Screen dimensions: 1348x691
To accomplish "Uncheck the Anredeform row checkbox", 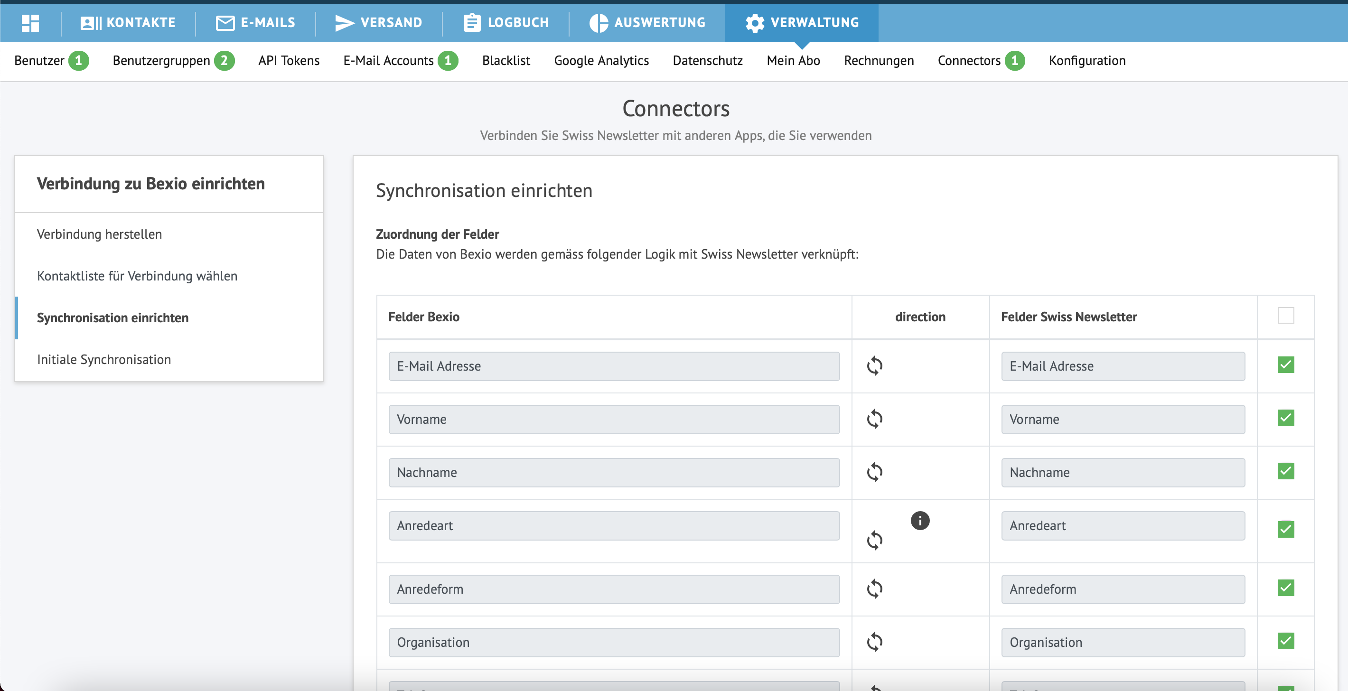I will point(1286,588).
